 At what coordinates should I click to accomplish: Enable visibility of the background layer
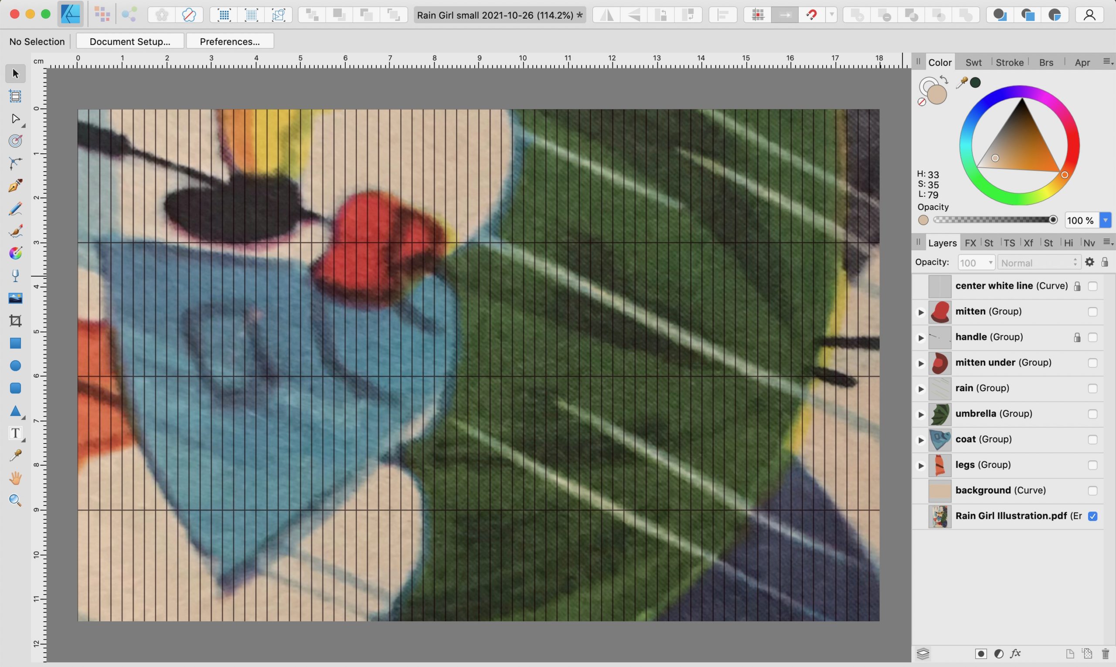coord(1092,491)
